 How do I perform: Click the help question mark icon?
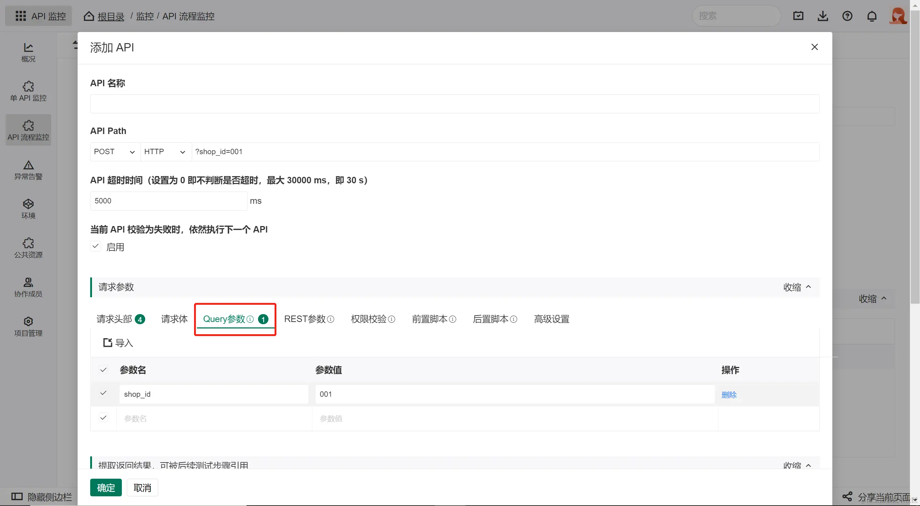(x=847, y=16)
